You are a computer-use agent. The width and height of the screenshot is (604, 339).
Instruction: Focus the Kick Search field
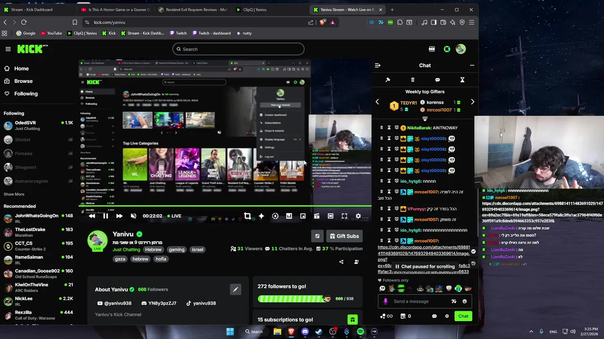tap(238, 49)
